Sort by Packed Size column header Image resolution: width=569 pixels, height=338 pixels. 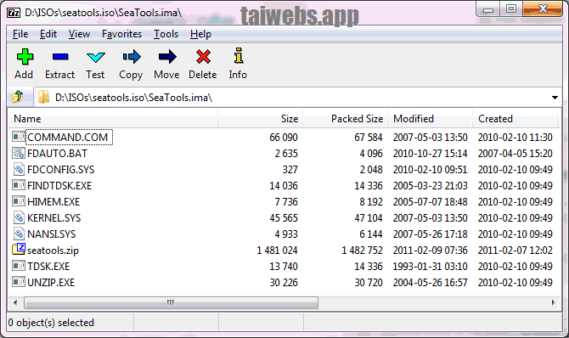(345, 119)
